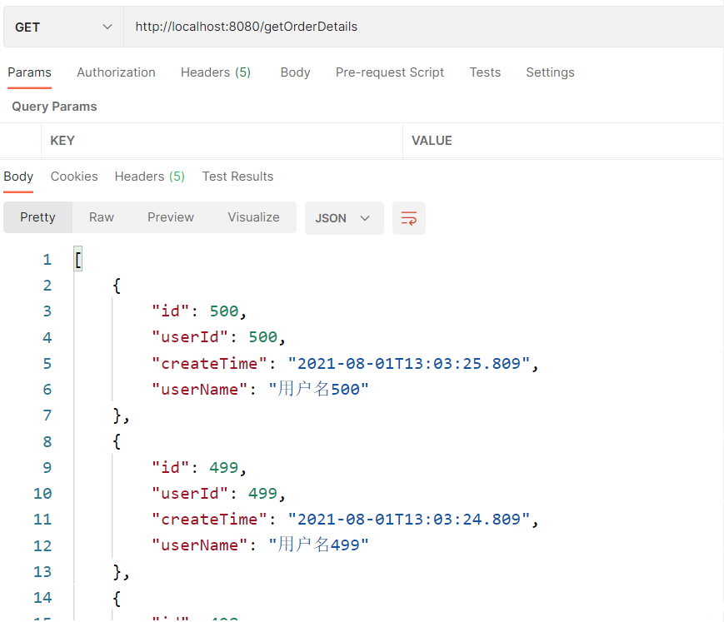Switch to the Authorization tab

click(116, 72)
